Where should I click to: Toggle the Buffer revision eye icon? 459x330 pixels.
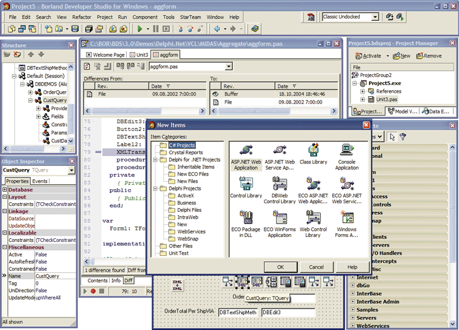tap(215, 94)
